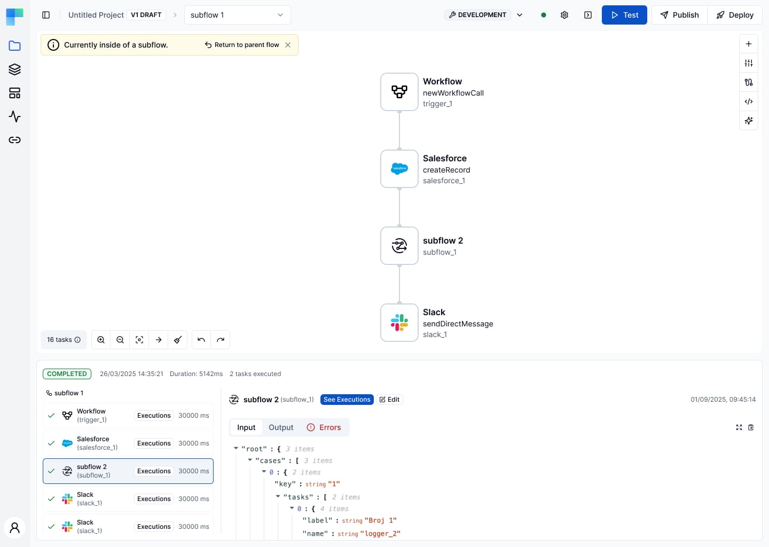The height and width of the screenshot is (547, 769).
Task: Open the user profile icon
Action: (14, 528)
